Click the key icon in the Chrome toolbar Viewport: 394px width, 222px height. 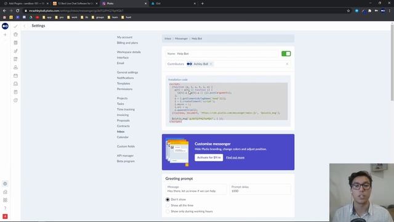point(376,11)
